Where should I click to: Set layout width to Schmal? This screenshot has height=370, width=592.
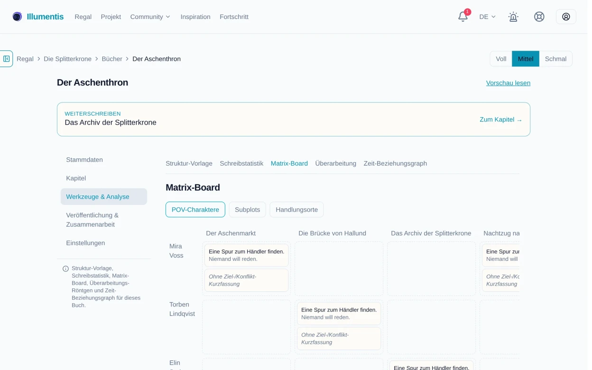coord(555,59)
